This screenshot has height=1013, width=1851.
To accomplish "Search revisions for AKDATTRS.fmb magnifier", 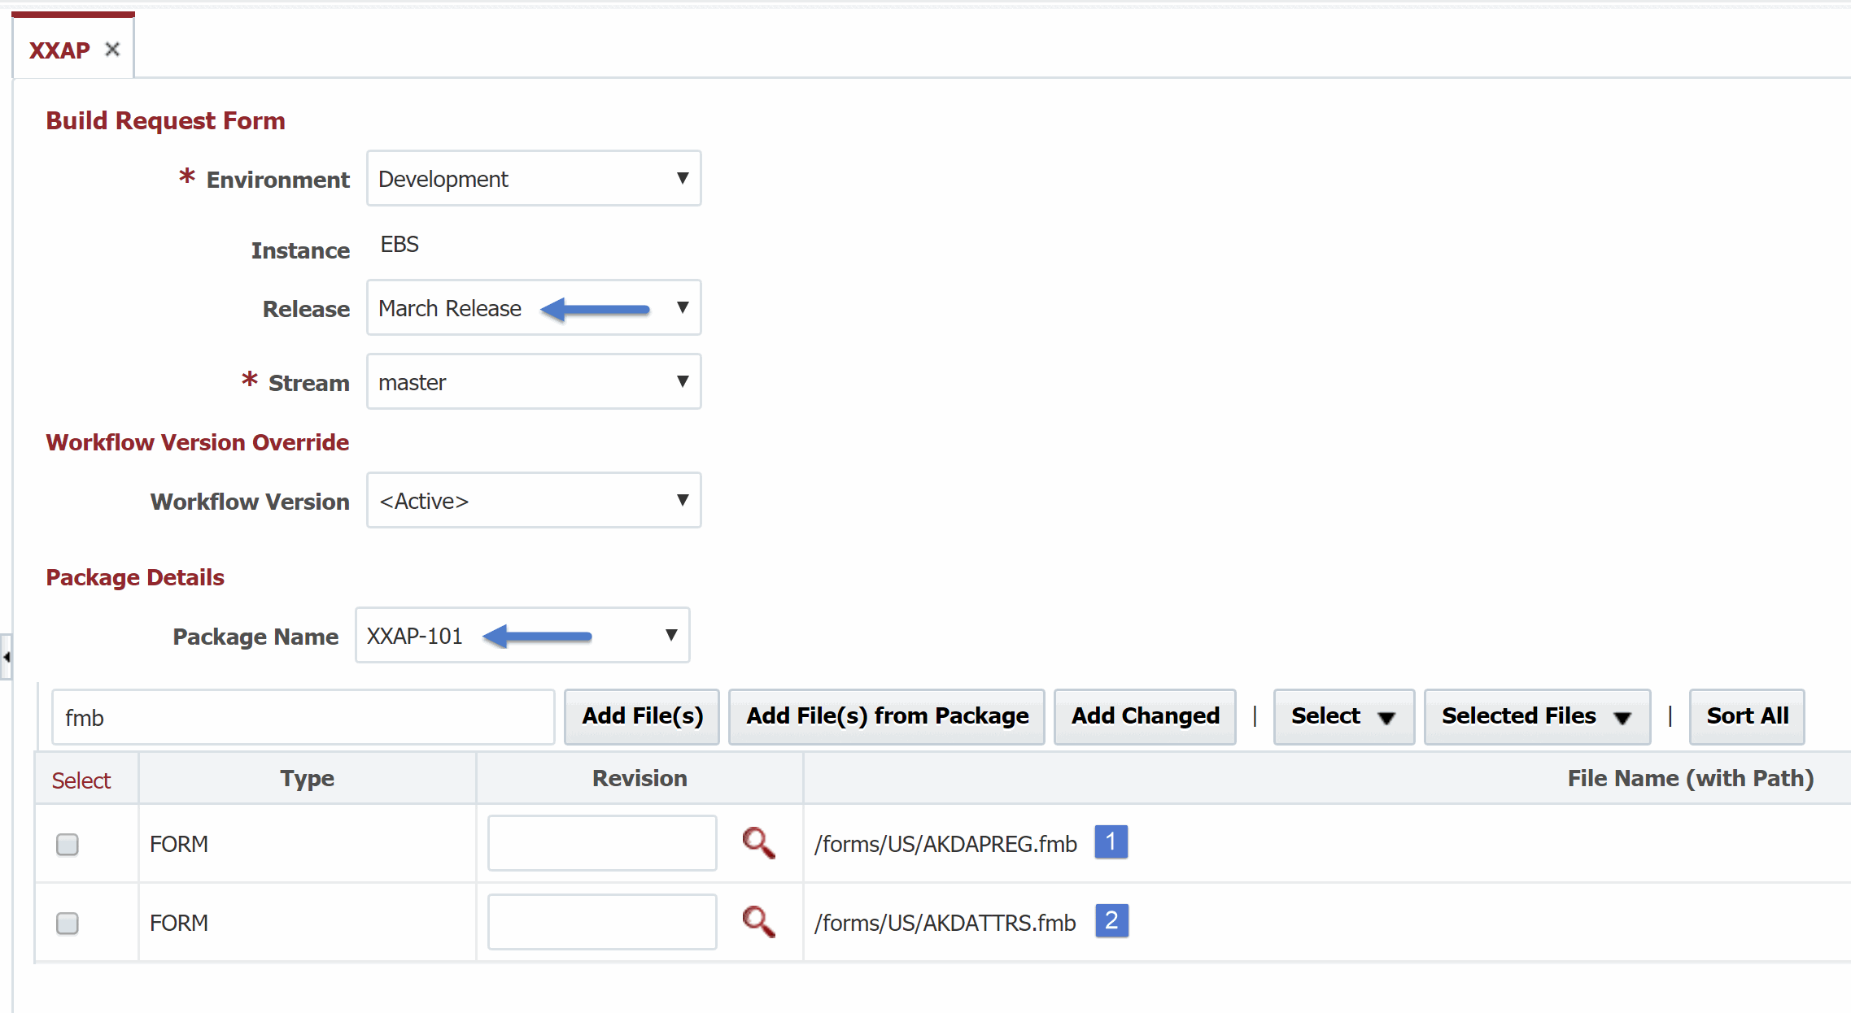I will pos(758,922).
